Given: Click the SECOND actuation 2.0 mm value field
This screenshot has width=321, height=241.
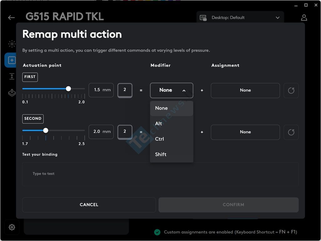Looking at the screenshot, I should (101, 132).
